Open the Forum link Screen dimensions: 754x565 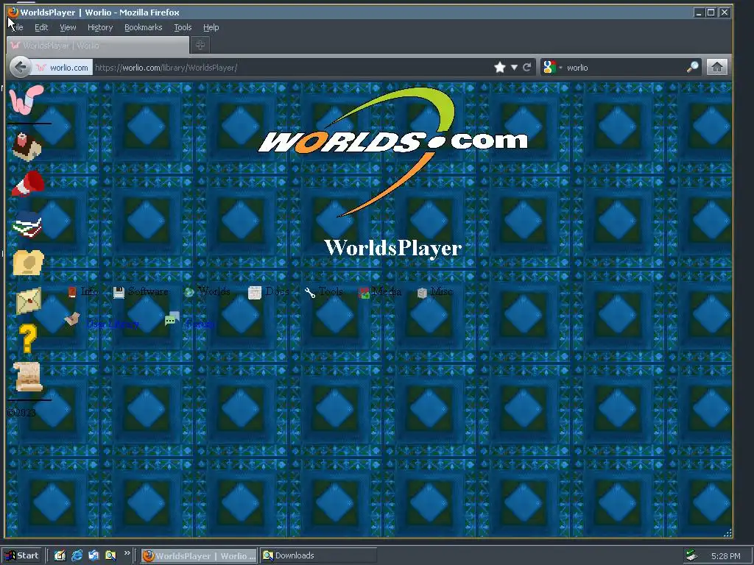coord(200,324)
